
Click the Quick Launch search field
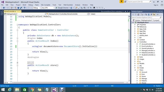(x=139, y=2)
